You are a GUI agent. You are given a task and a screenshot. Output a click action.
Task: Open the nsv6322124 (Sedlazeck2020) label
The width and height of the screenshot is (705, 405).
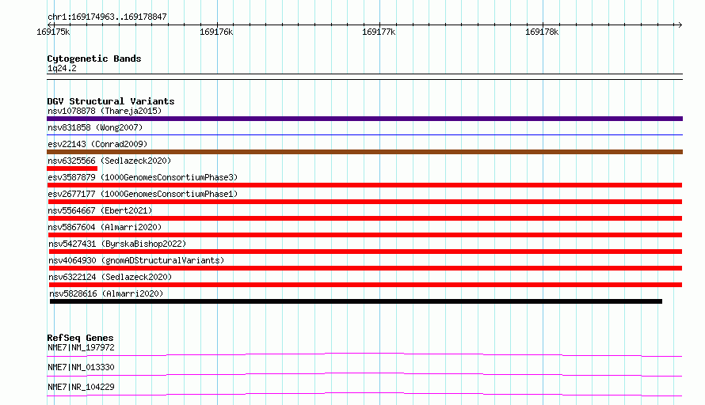tap(110, 277)
